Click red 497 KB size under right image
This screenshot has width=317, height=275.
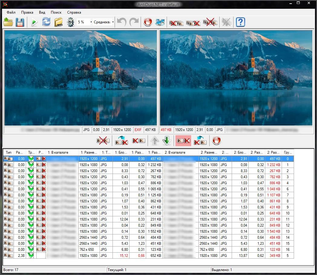(166, 130)
